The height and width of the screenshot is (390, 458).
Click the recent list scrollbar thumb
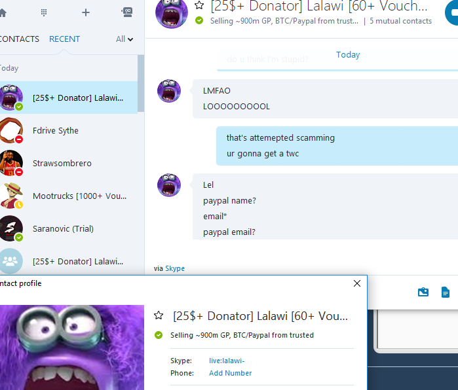[x=141, y=83]
